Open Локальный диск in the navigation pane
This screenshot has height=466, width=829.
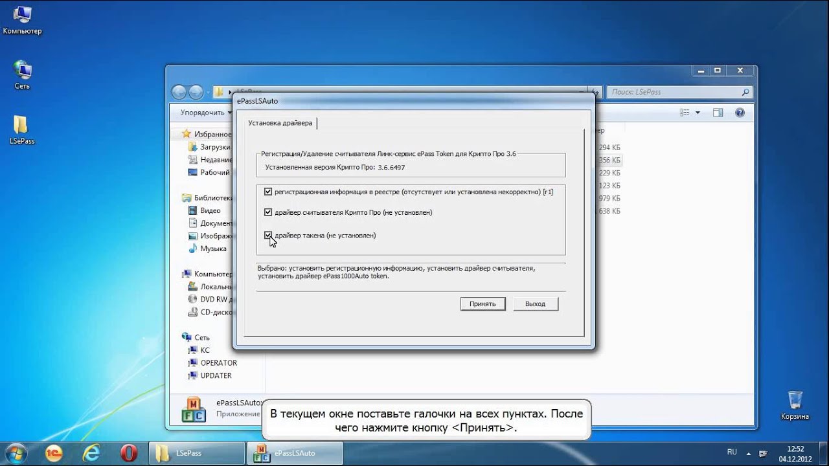(x=210, y=287)
